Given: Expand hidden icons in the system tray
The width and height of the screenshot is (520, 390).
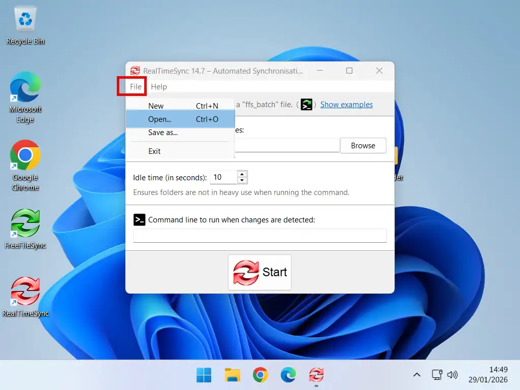Looking at the screenshot, I should pyautogui.click(x=416, y=375).
